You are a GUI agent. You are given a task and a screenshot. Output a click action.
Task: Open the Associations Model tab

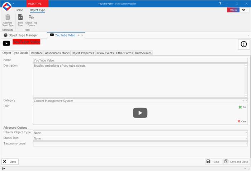(57, 53)
